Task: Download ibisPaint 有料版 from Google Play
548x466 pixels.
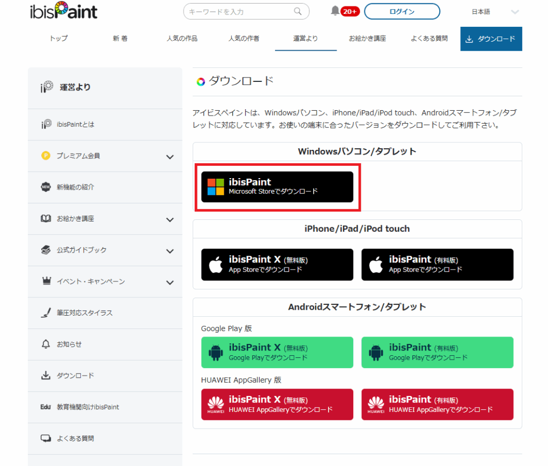Action: [437, 353]
